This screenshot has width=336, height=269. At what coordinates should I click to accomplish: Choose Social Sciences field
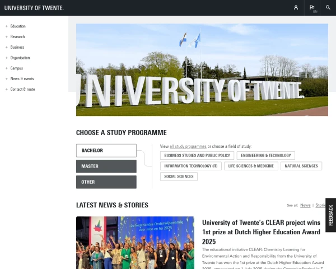[179, 177]
